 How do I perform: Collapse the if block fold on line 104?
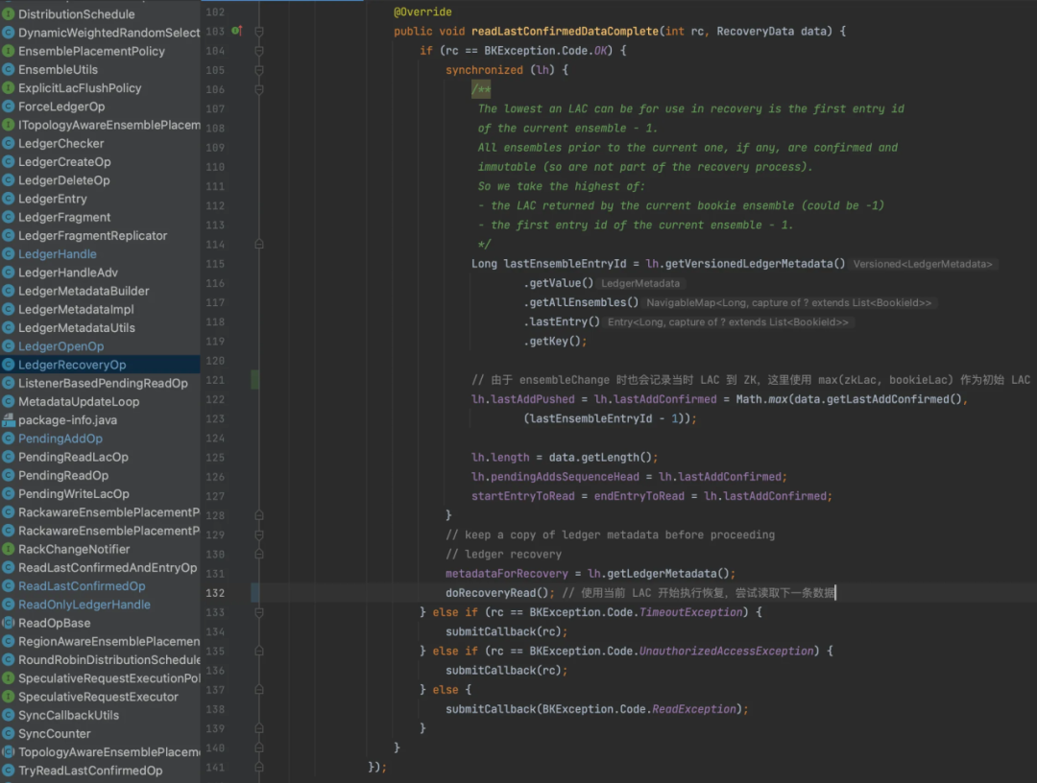click(x=259, y=51)
